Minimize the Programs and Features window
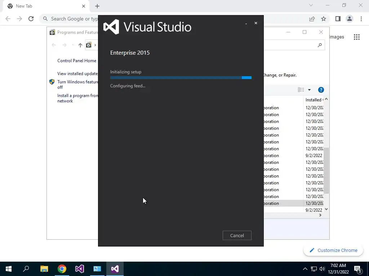369x276 pixels. coord(288,32)
